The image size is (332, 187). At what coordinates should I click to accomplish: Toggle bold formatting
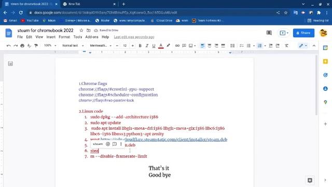coord(140,46)
